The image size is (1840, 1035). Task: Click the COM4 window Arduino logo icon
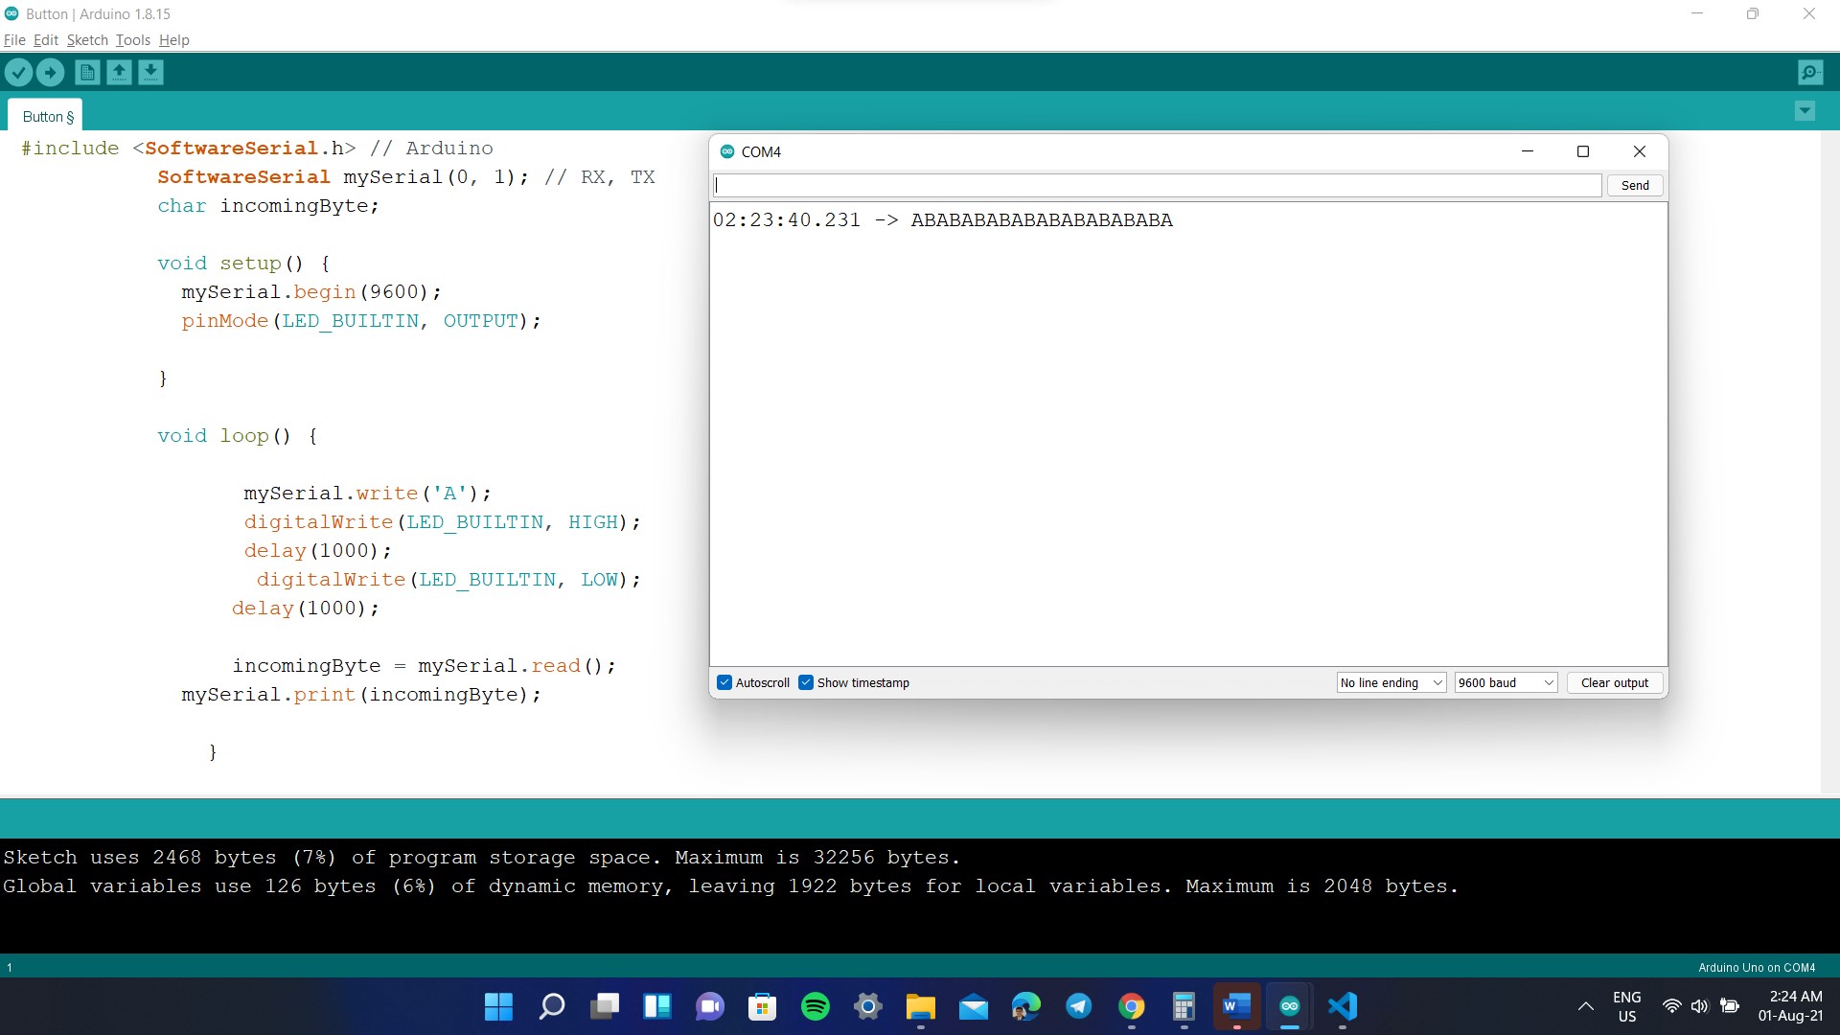(727, 151)
